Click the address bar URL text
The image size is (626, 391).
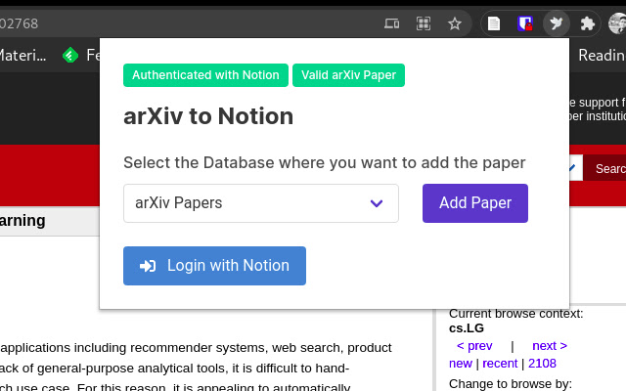(19, 23)
